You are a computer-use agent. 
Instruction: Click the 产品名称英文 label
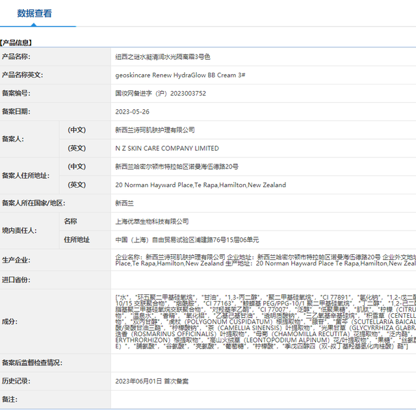click(x=22, y=75)
